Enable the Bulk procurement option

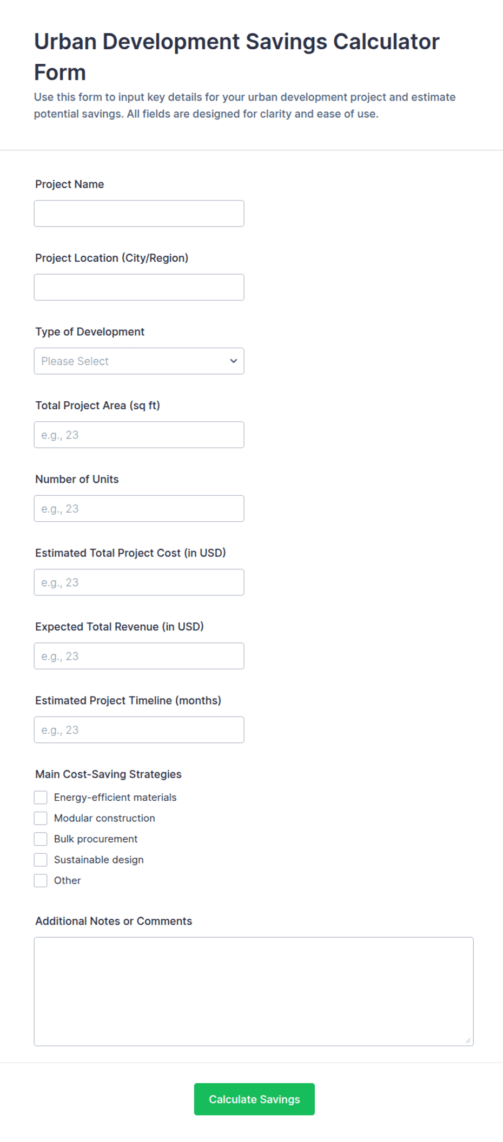[x=41, y=839]
